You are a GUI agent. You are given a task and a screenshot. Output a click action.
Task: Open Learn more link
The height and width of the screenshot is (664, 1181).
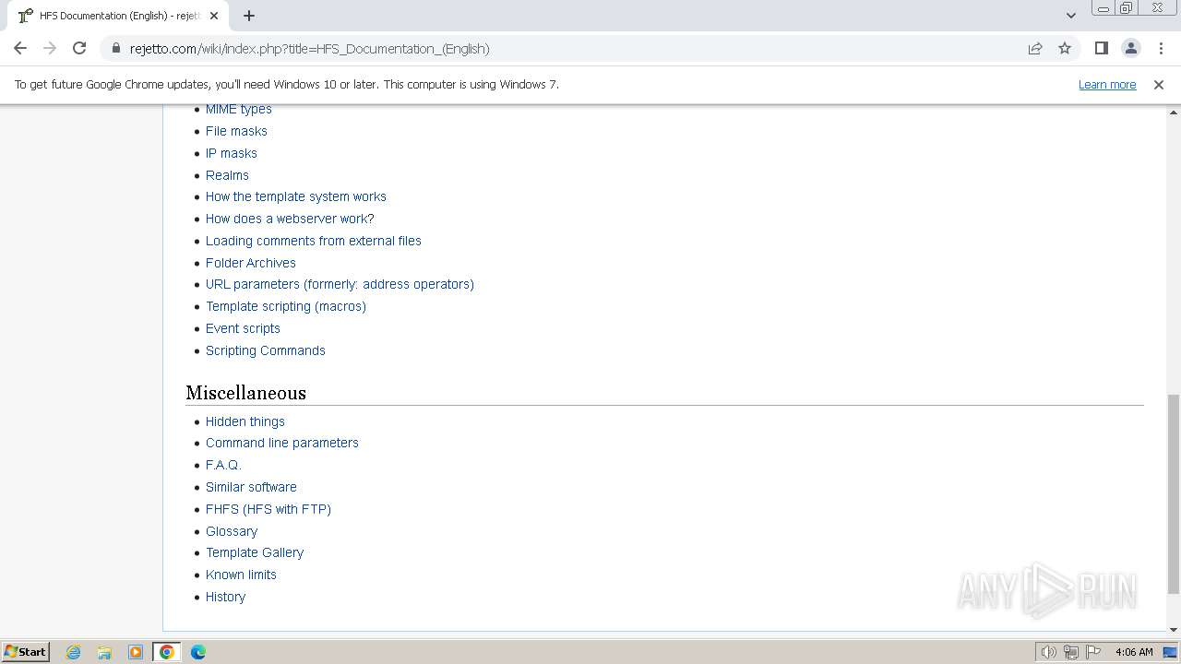[x=1107, y=84]
